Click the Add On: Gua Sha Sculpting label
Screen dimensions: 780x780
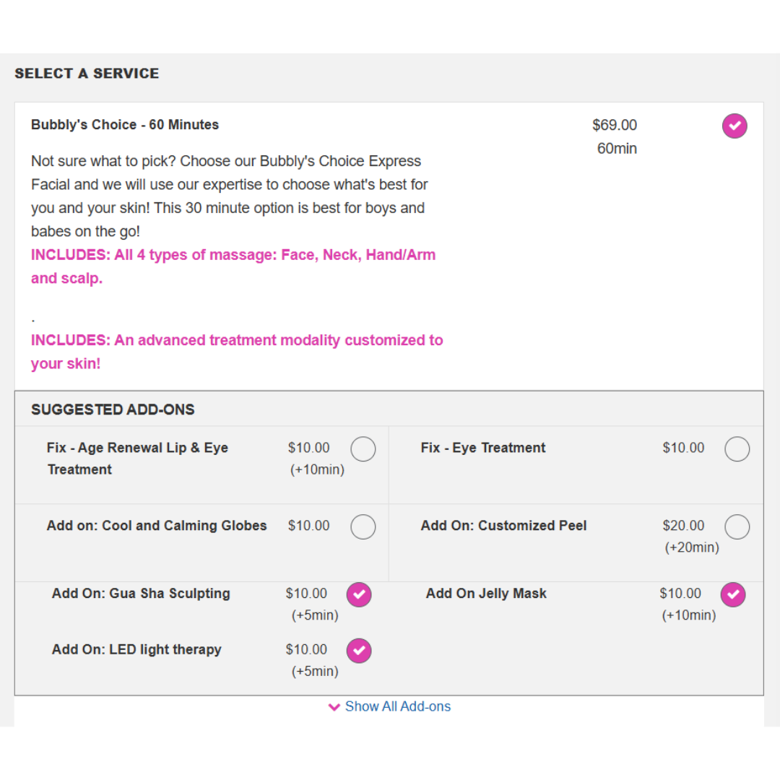click(141, 594)
